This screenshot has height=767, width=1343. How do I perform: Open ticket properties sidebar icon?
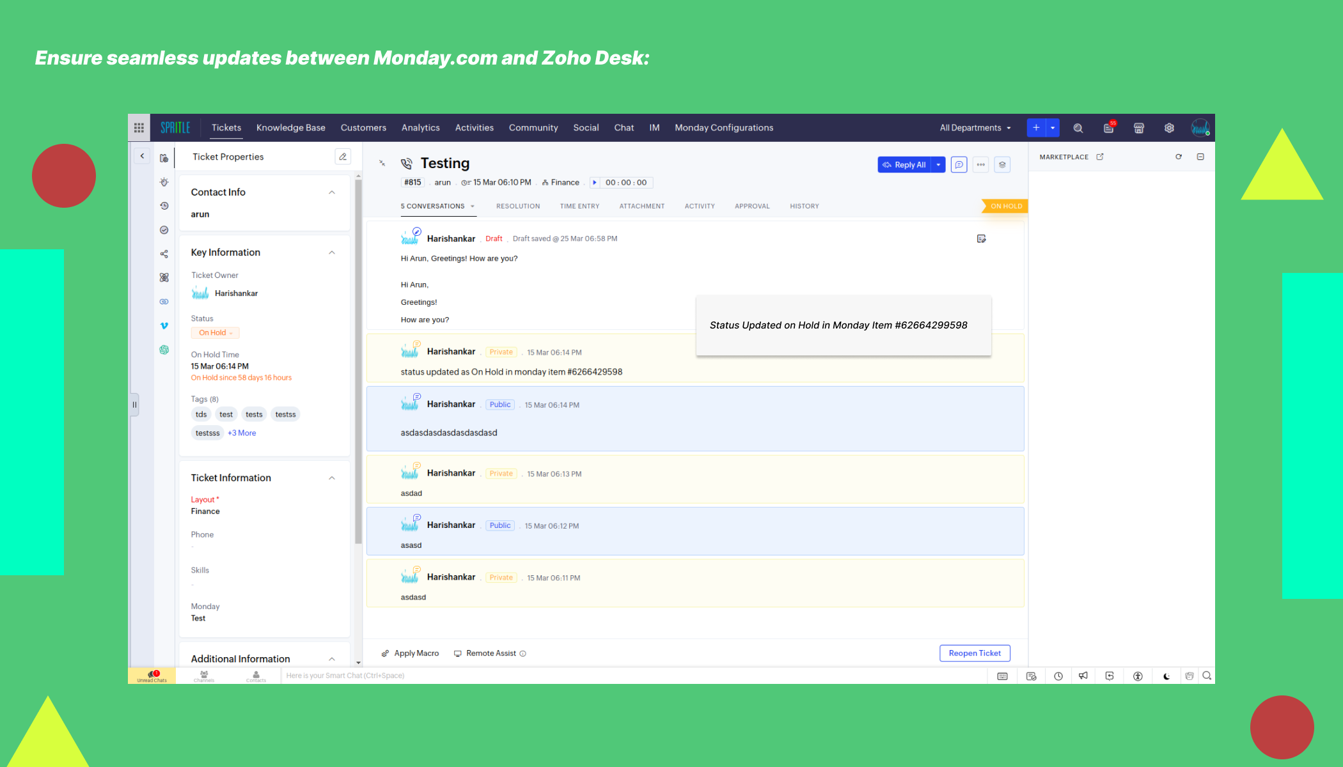pyautogui.click(x=164, y=158)
